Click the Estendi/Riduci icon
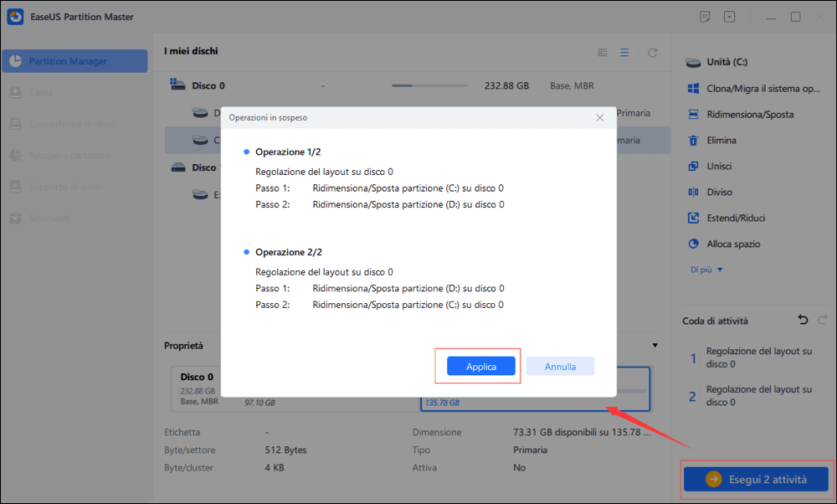This screenshot has width=837, height=504. click(x=693, y=218)
